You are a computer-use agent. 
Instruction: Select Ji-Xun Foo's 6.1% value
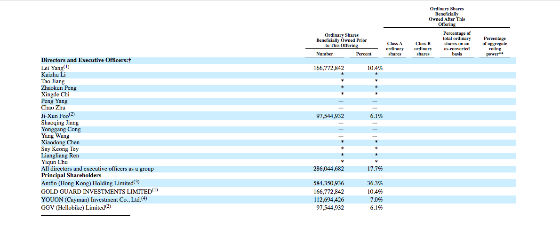(377, 116)
